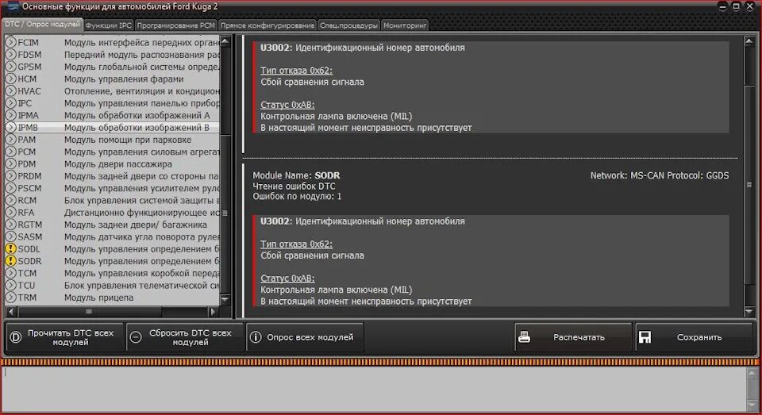762x415 pixels.
Task: Click the arrow icon beside RFA module
Action: tap(10, 213)
